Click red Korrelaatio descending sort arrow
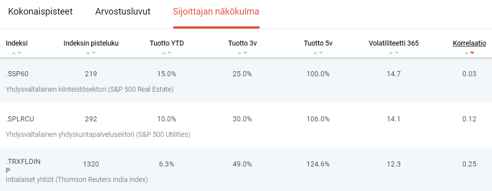 [472, 53]
